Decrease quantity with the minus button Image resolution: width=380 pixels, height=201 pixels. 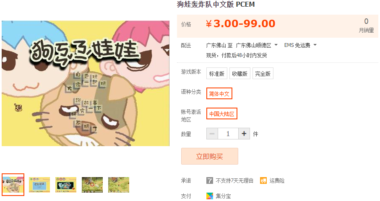[x=212, y=134]
